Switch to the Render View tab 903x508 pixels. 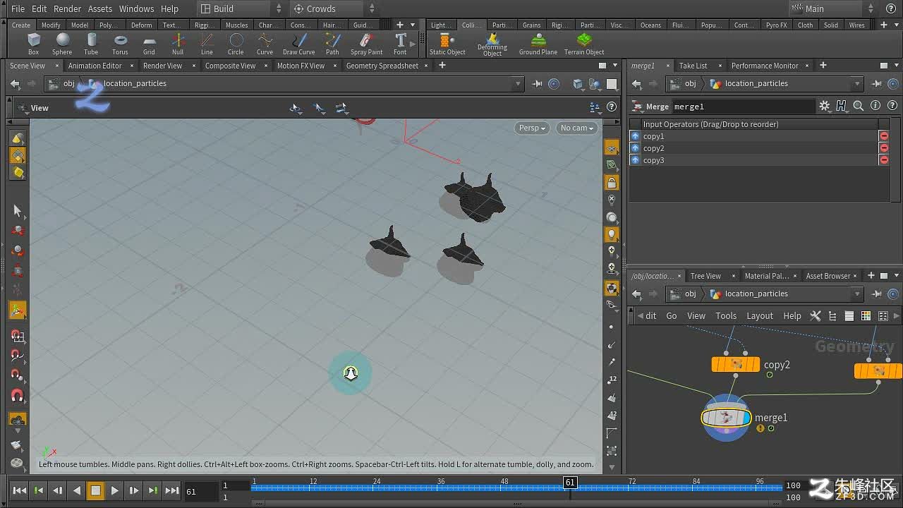[x=162, y=66]
